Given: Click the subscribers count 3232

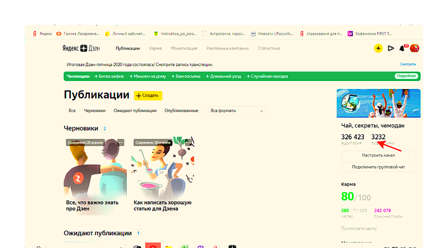Looking at the screenshot, I should [x=378, y=137].
